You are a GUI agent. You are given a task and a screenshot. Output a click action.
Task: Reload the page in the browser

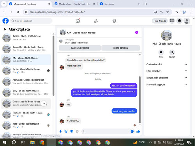[x=18, y=12]
